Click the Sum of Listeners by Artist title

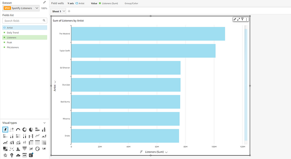point(68,21)
